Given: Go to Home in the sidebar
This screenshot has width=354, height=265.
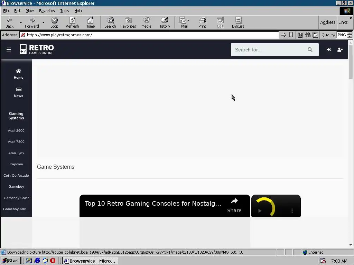Looking at the screenshot, I should (x=19, y=74).
